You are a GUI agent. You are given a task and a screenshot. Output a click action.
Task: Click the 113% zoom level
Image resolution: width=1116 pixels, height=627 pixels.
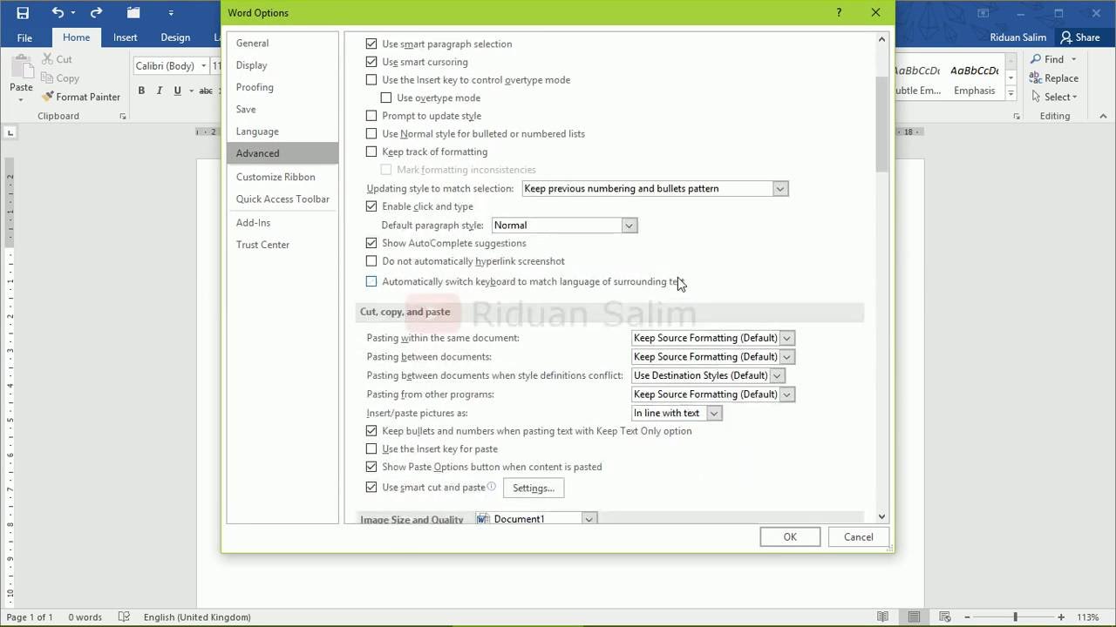pos(1088,617)
